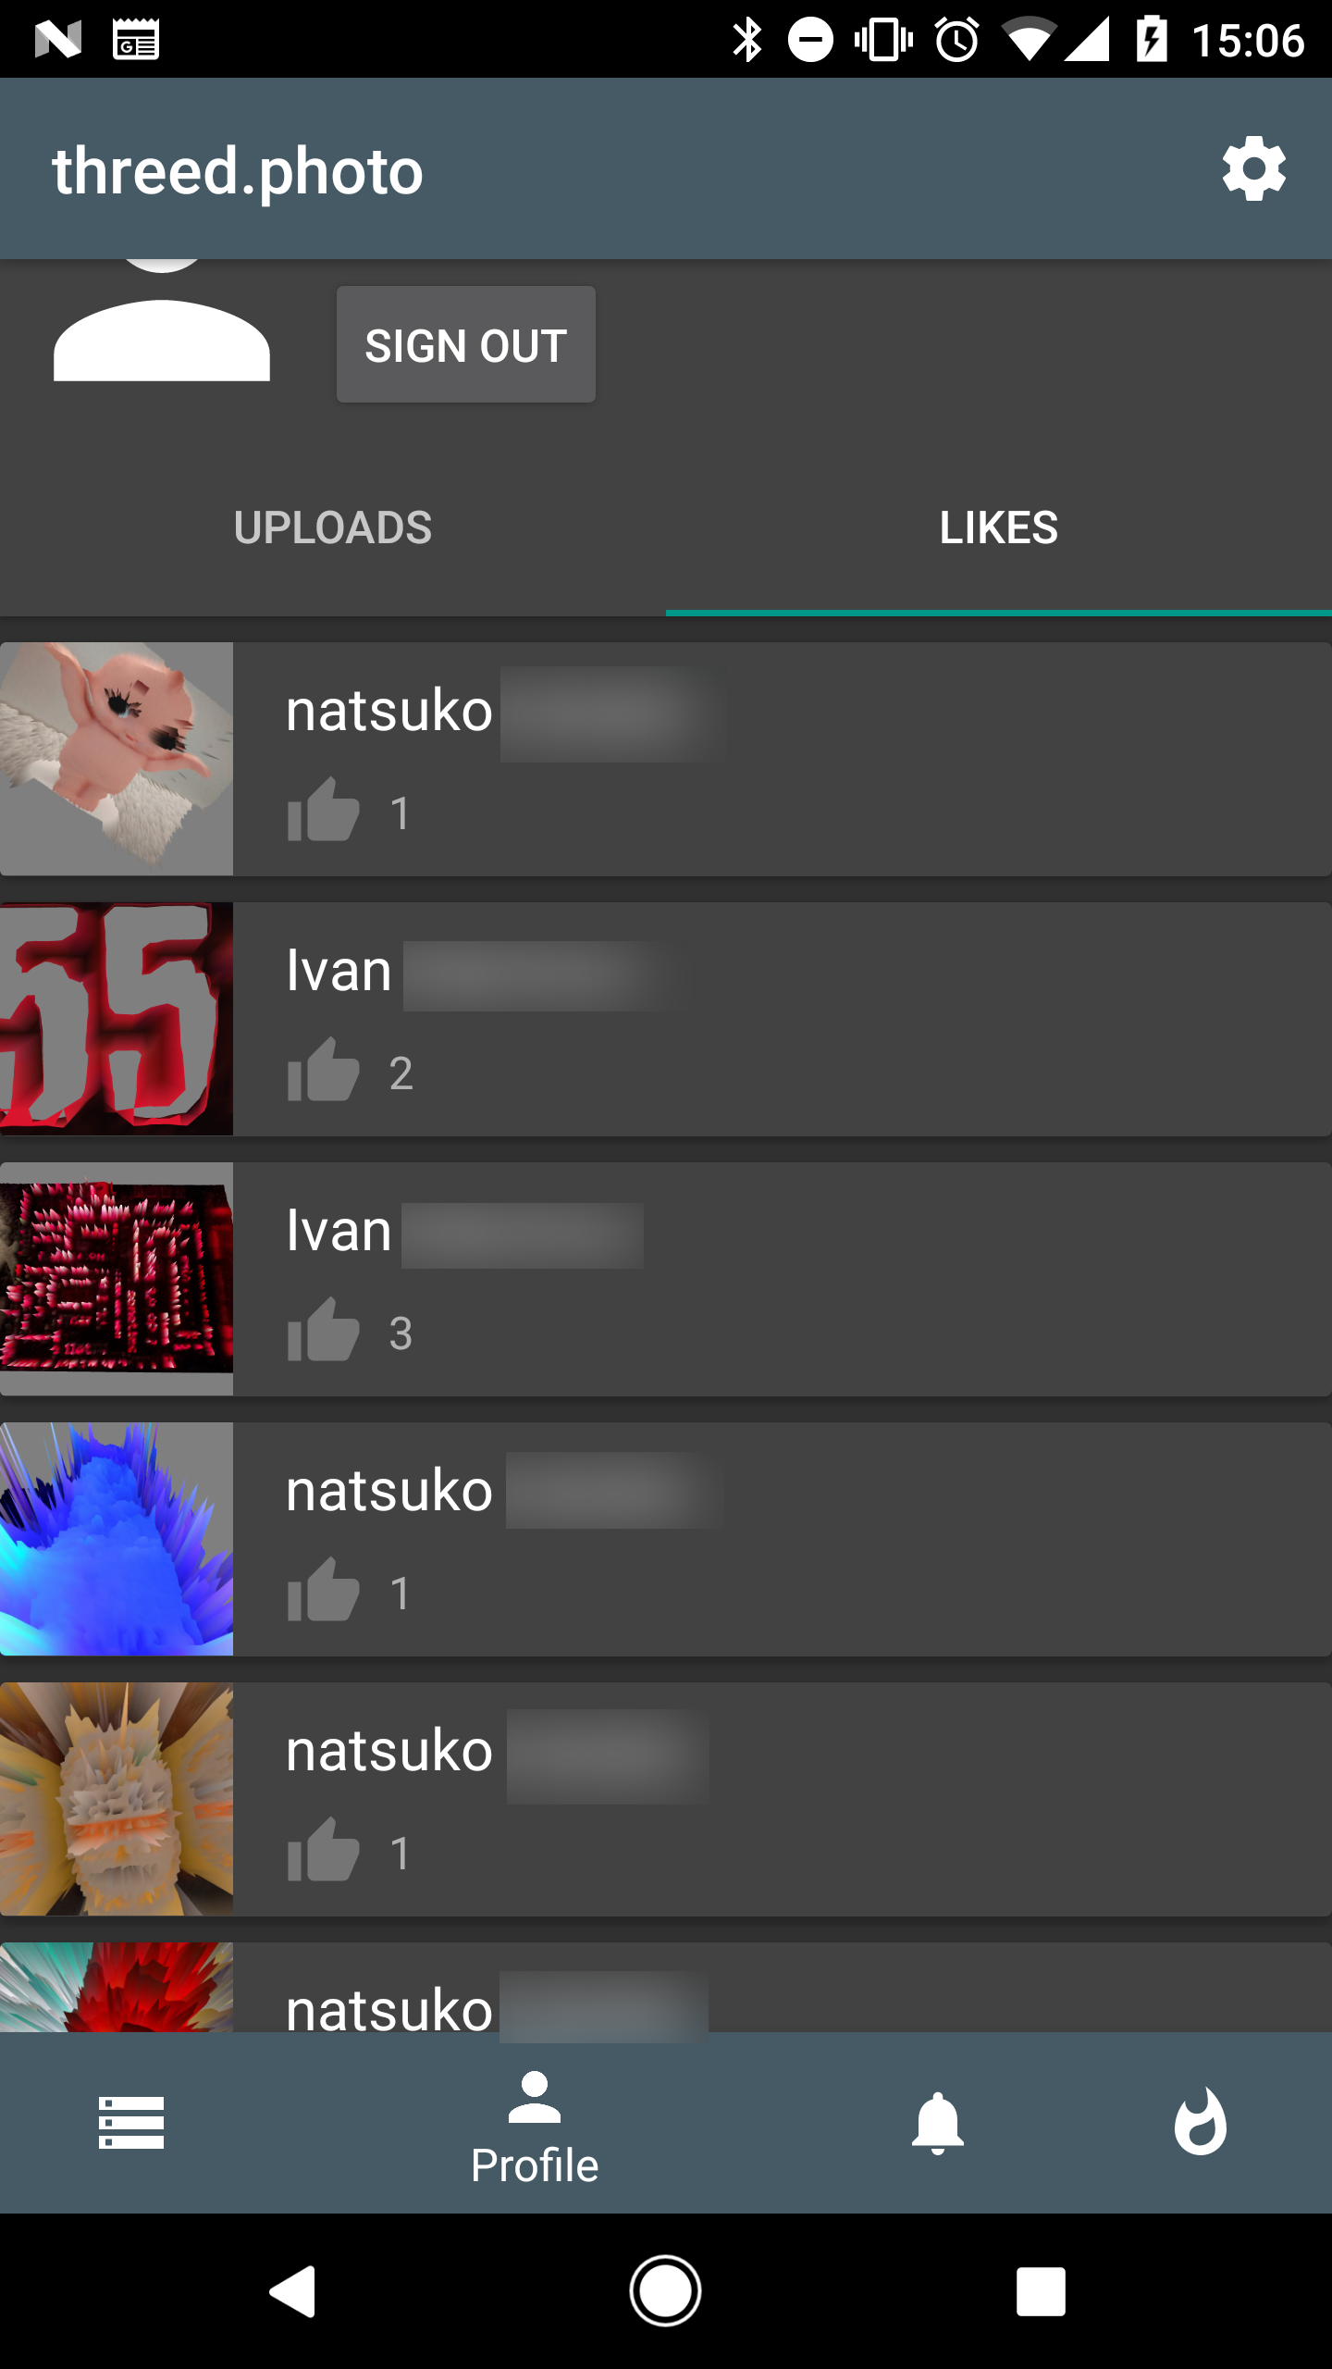
Task: Toggle thumbs-up on Ivan's photo with 3 likes
Action: pyautogui.click(x=323, y=1331)
